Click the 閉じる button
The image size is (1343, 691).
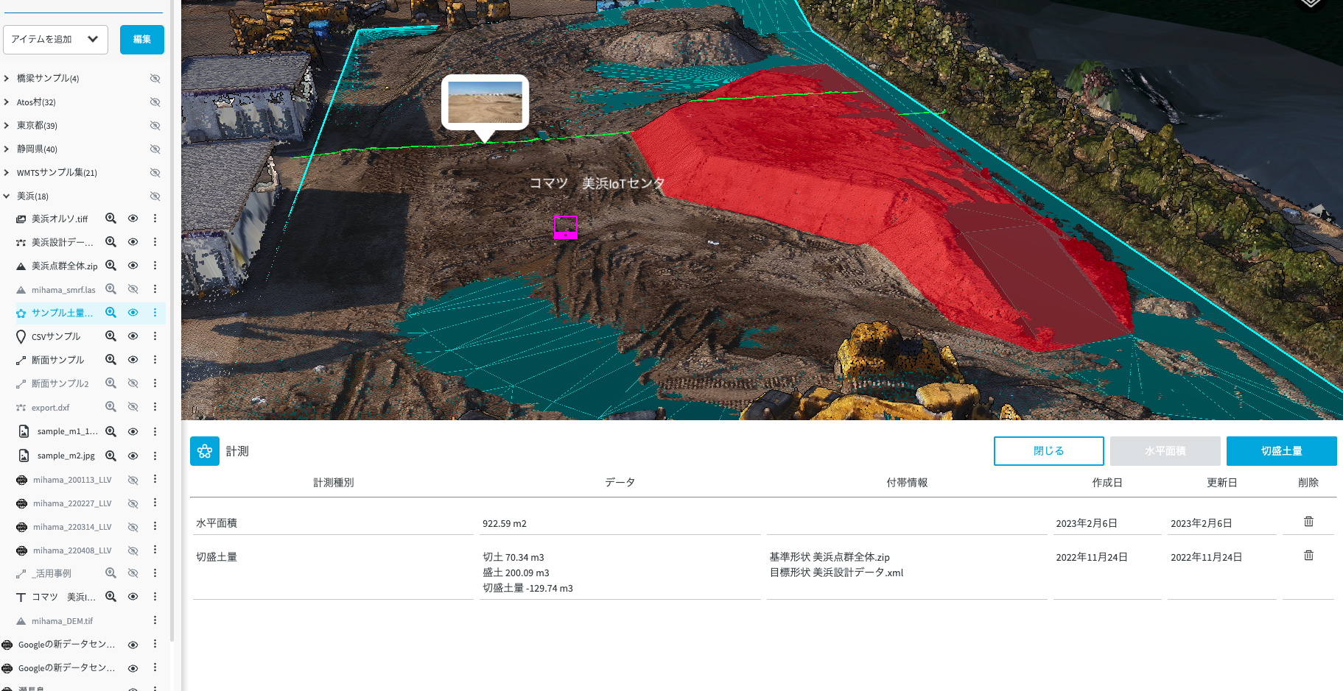(1048, 451)
